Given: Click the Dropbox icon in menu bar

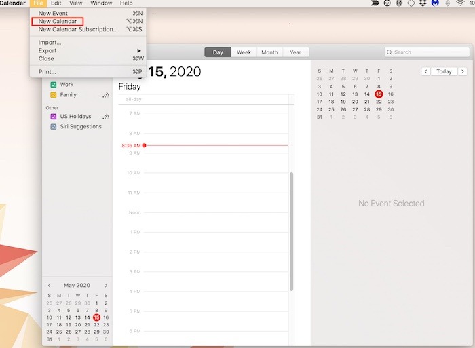Looking at the screenshot, I should (x=423, y=3).
